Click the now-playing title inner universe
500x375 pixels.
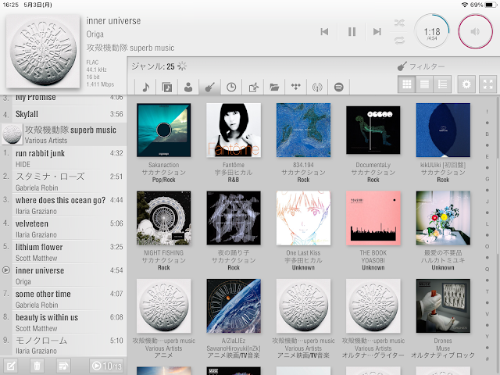click(x=113, y=21)
